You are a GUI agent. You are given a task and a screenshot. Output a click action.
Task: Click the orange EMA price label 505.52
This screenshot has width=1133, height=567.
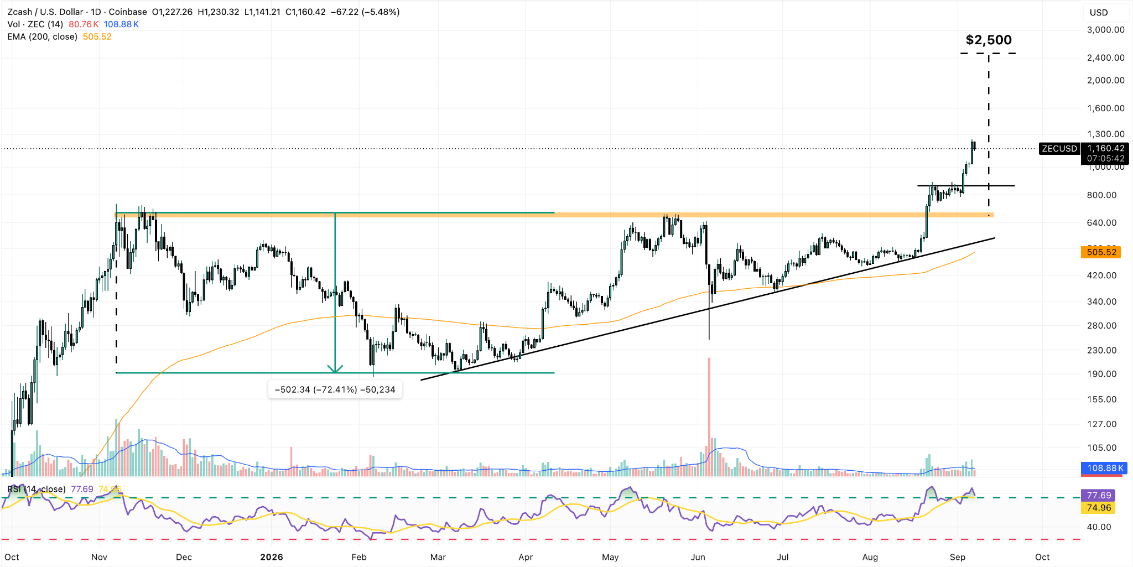tap(1101, 252)
